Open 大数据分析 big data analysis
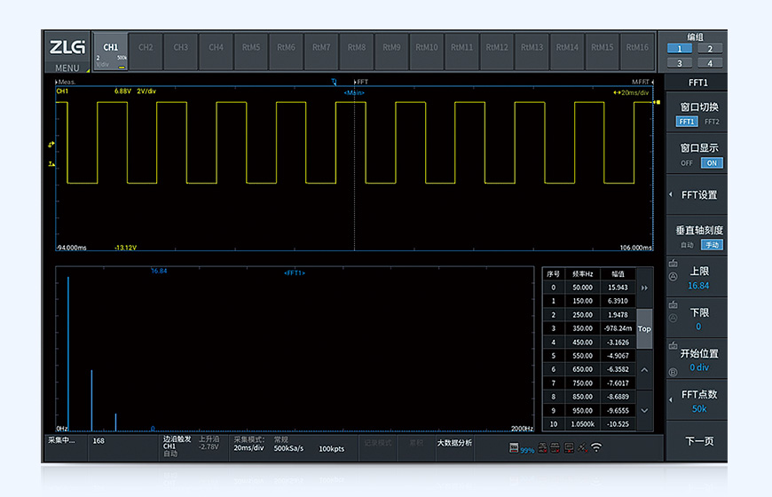The width and height of the screenshot is (772, 497). coord(454,442)
